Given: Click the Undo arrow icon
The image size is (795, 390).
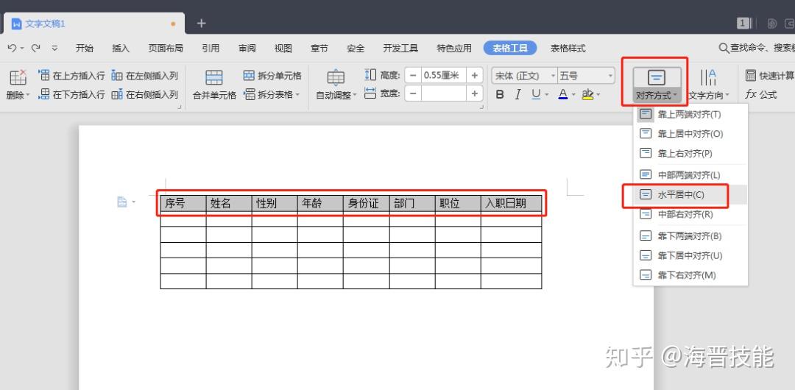Looking at the screenshot, I should [x=13, y=48].
